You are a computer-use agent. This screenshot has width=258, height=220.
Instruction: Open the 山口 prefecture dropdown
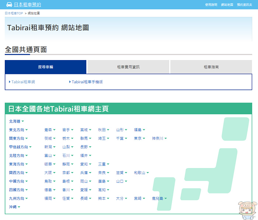(x=122, y=181)
